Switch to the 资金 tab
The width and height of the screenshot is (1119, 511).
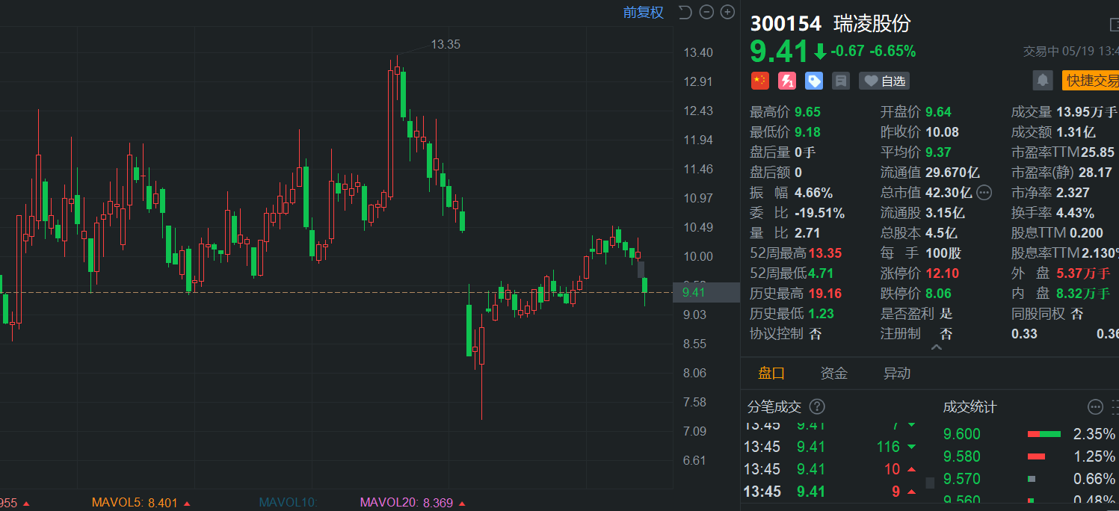[x=833, y=374]
